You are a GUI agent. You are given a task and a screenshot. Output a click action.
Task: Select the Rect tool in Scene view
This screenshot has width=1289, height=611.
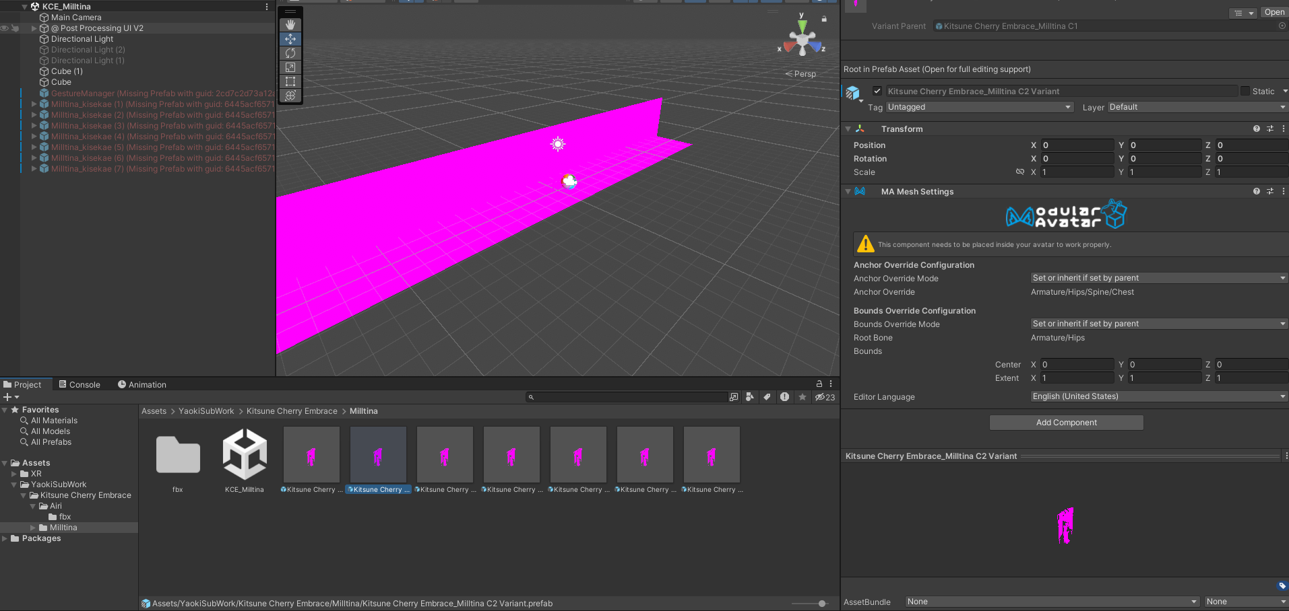(290, 81)
